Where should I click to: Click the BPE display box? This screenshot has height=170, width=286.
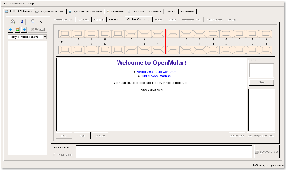pos(261,71)
